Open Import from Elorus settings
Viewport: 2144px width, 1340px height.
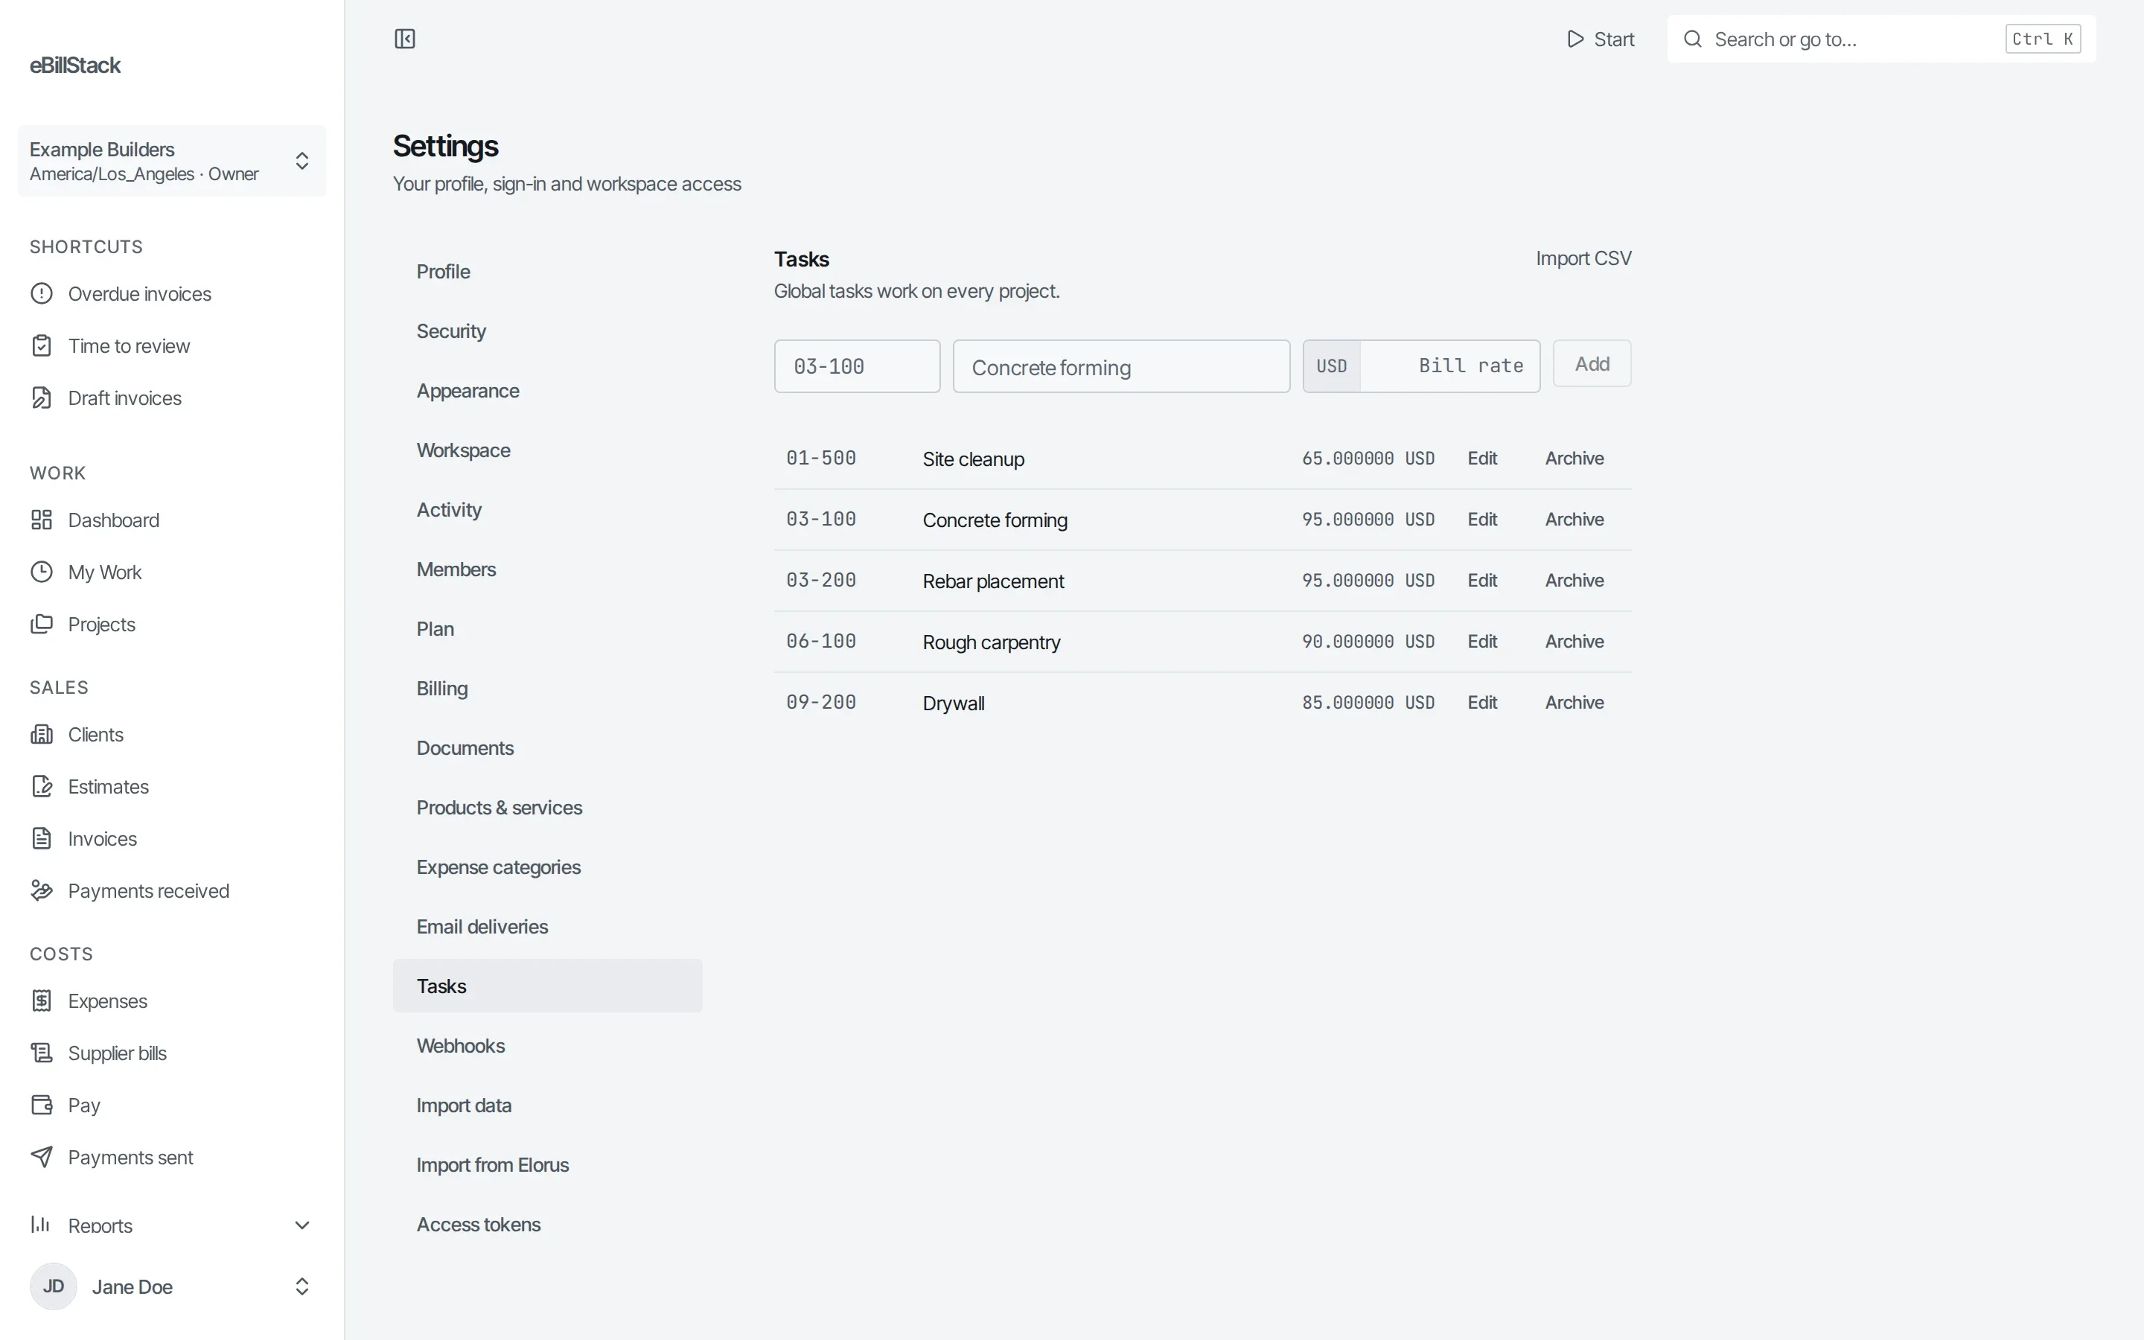coord(547,1165)
